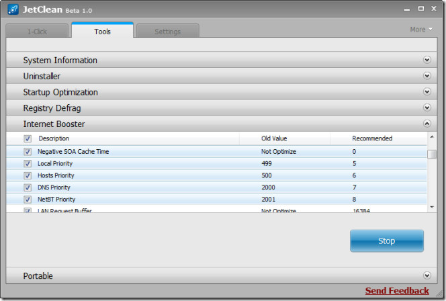446x301 pixels.
Task: Click the first Not Optimize old value
Action: point(279,152)
